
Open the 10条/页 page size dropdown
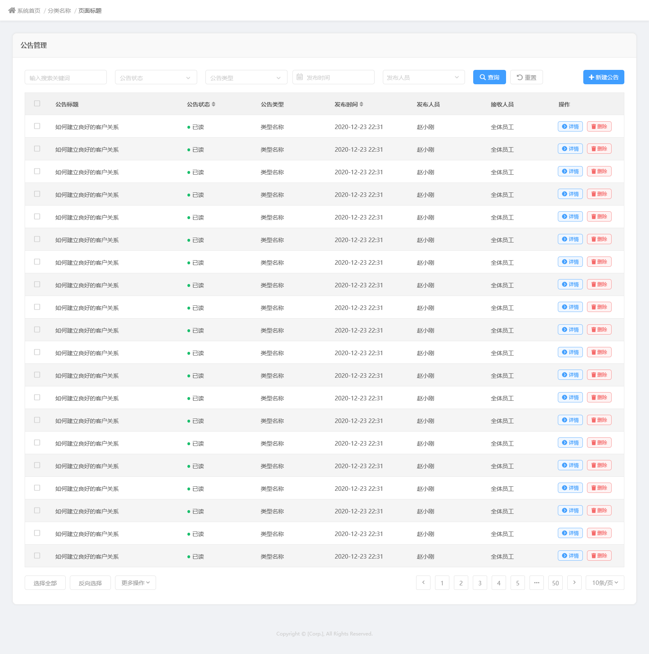point(605,583)
